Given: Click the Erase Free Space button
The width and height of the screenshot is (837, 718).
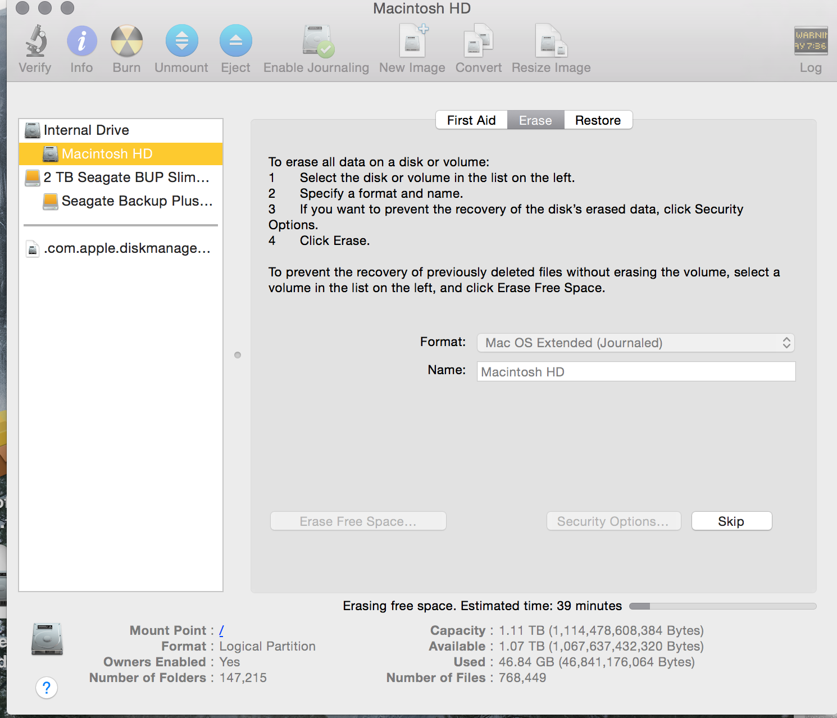Looking at the screenshot, I should tap(358, 521).
